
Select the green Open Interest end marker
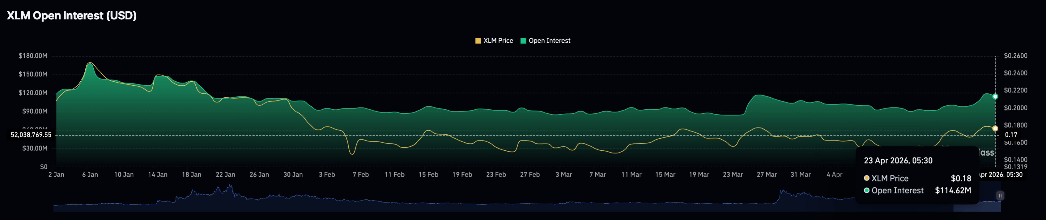(x=995, y=97)
